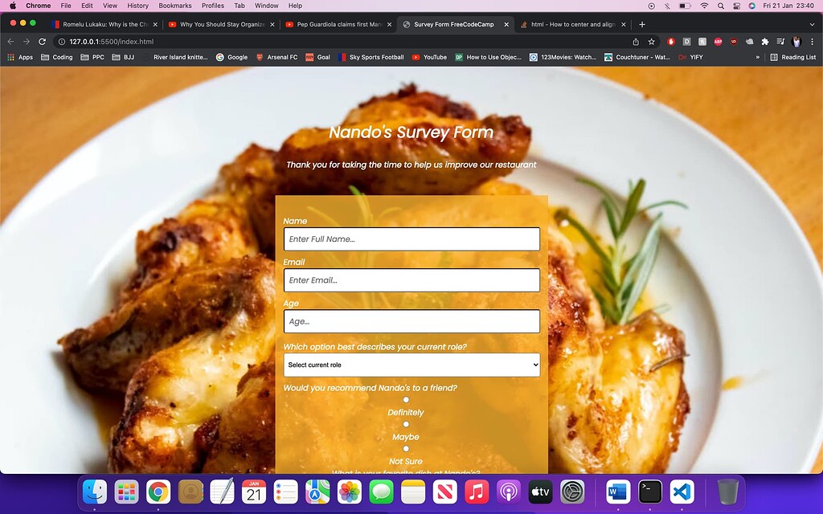The image size is (823, 514).
Task: Open the red hand ad blocker extension
Action: (671, 42)
